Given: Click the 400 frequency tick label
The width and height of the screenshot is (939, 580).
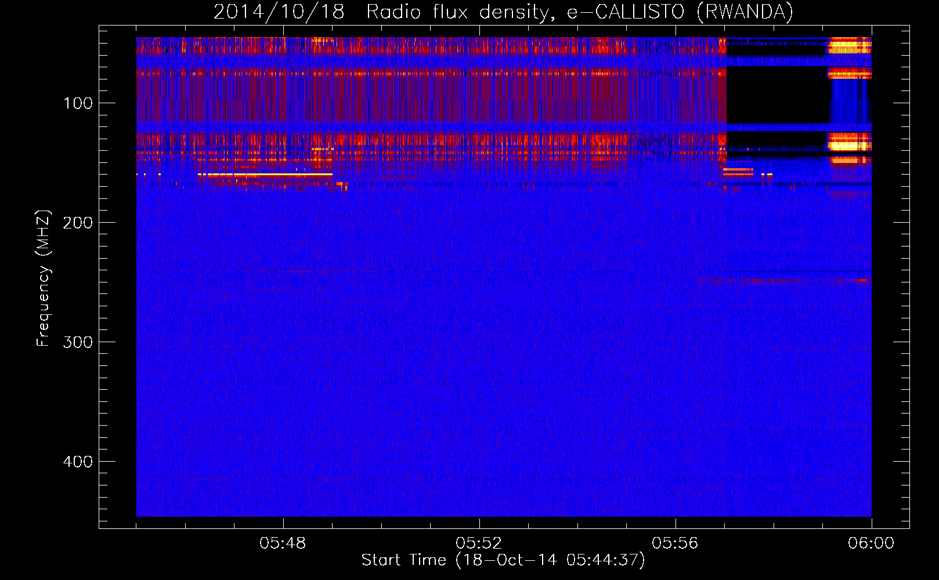Looking at the screenshot, I should click(x=78, y=462).
